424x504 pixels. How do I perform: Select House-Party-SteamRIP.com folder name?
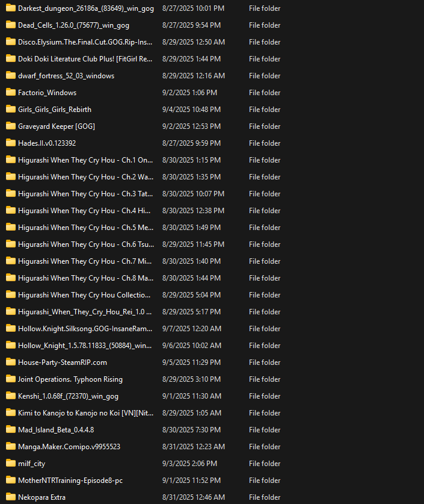(x=63, y=362)
